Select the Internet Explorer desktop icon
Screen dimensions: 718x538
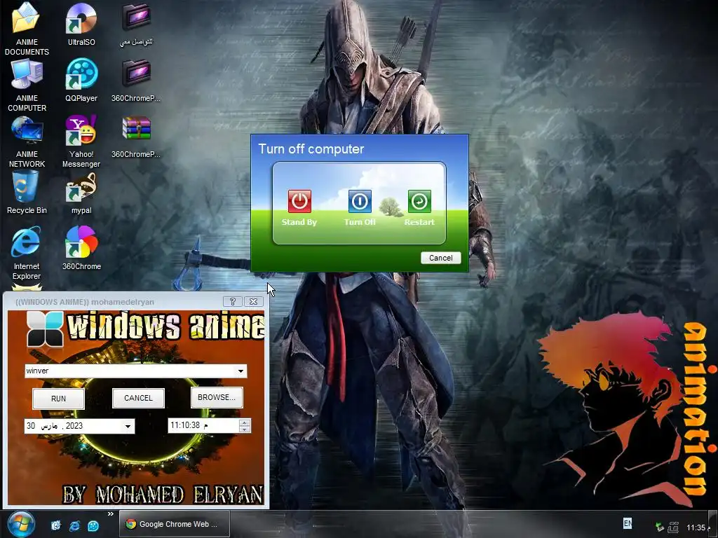pos(26,242)
